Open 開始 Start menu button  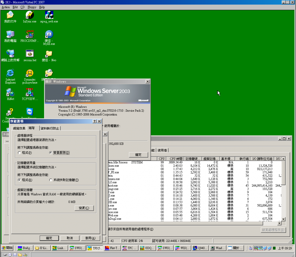click(7, 248)
